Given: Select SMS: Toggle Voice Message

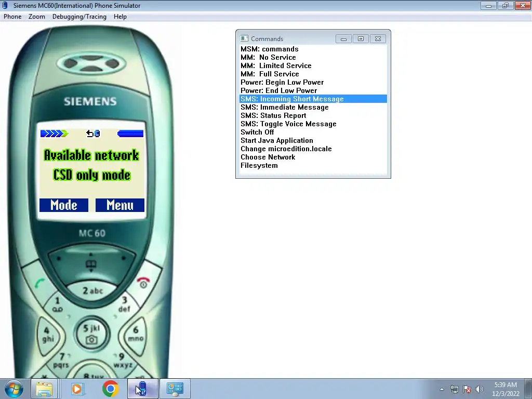Looking at the screenshot, I should [313, 124].
